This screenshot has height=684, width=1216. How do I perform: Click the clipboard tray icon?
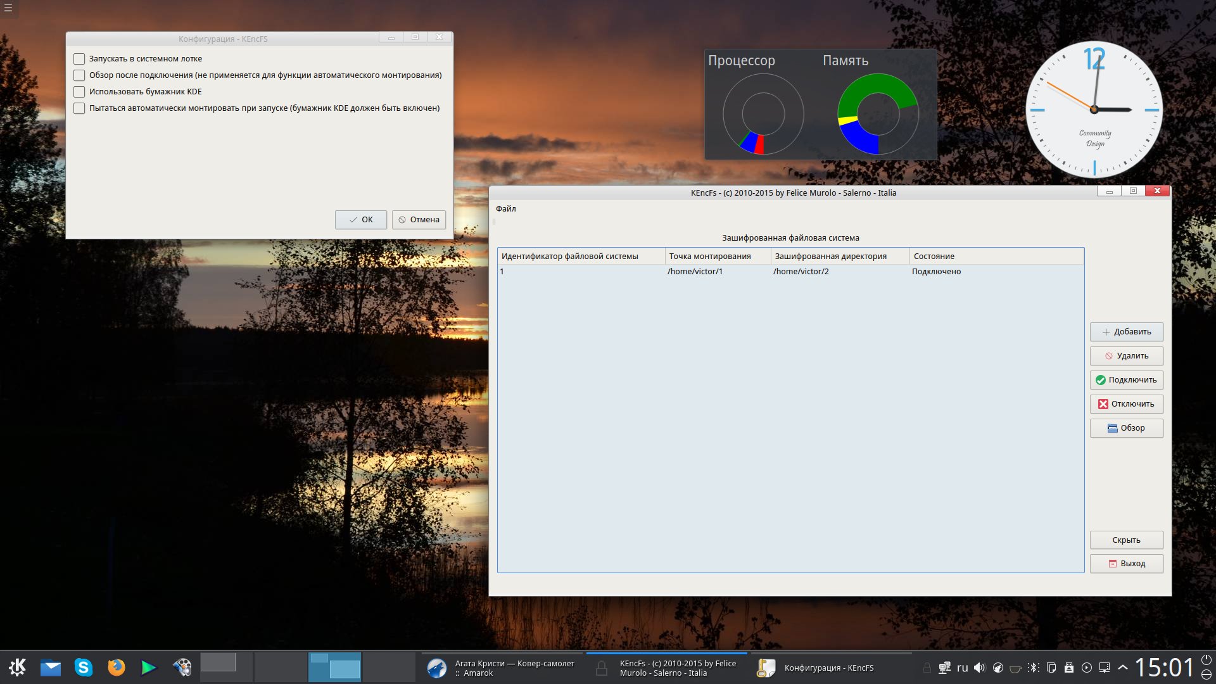[x=1051, y=668]
